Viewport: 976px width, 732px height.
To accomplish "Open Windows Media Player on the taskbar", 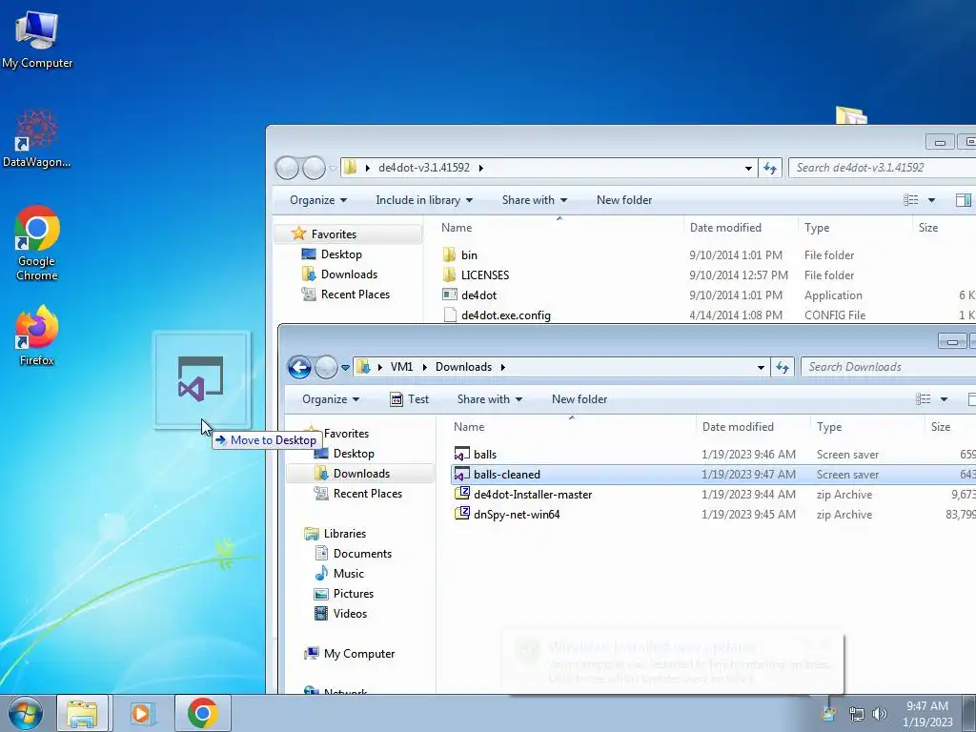I will point(142,713).
